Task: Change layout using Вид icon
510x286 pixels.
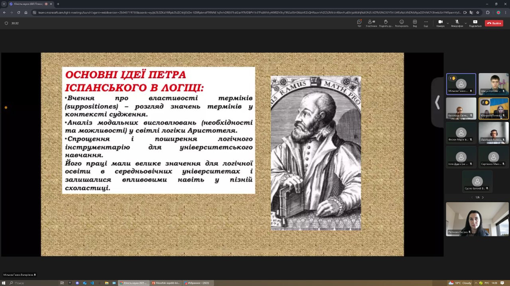Action: coord(415,23)
